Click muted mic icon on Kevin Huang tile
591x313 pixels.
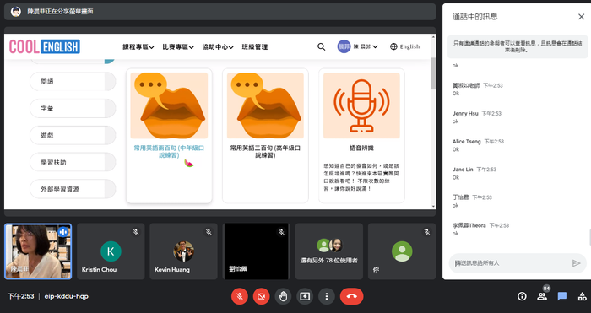pos(209,232)
